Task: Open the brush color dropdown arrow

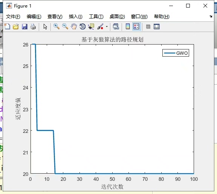Action: pyautogui.click(x=107, y=26)
